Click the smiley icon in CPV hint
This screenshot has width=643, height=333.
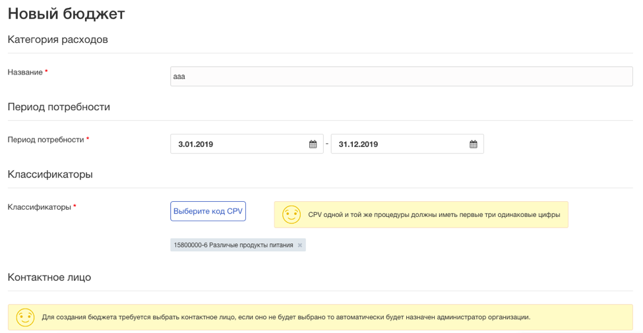[x=291, y=214]
